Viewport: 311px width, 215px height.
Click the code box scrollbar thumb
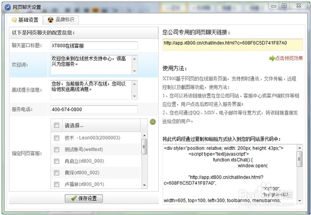tap(300, 159)
